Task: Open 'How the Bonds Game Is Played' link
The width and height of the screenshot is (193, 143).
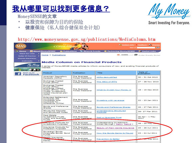Action: click(115, 133)
